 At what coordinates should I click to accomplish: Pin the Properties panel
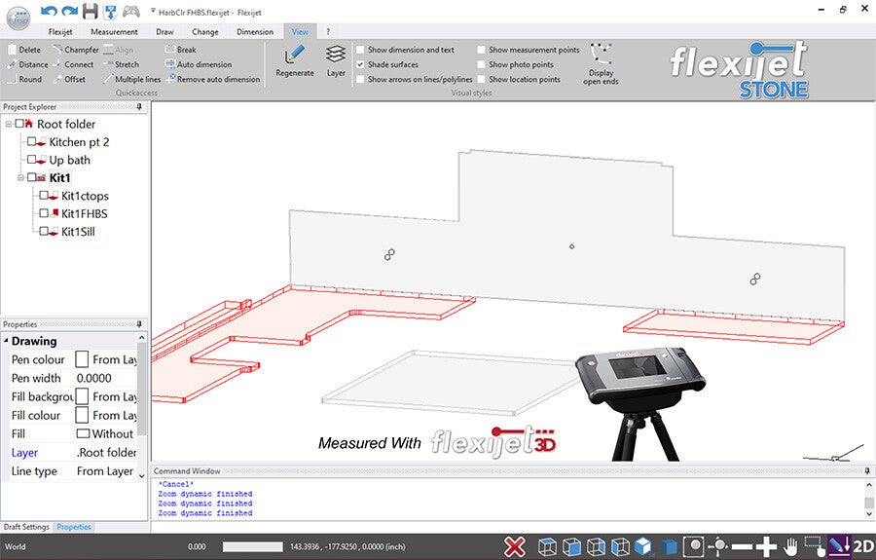pyautogui.click(x=139, y=324)
